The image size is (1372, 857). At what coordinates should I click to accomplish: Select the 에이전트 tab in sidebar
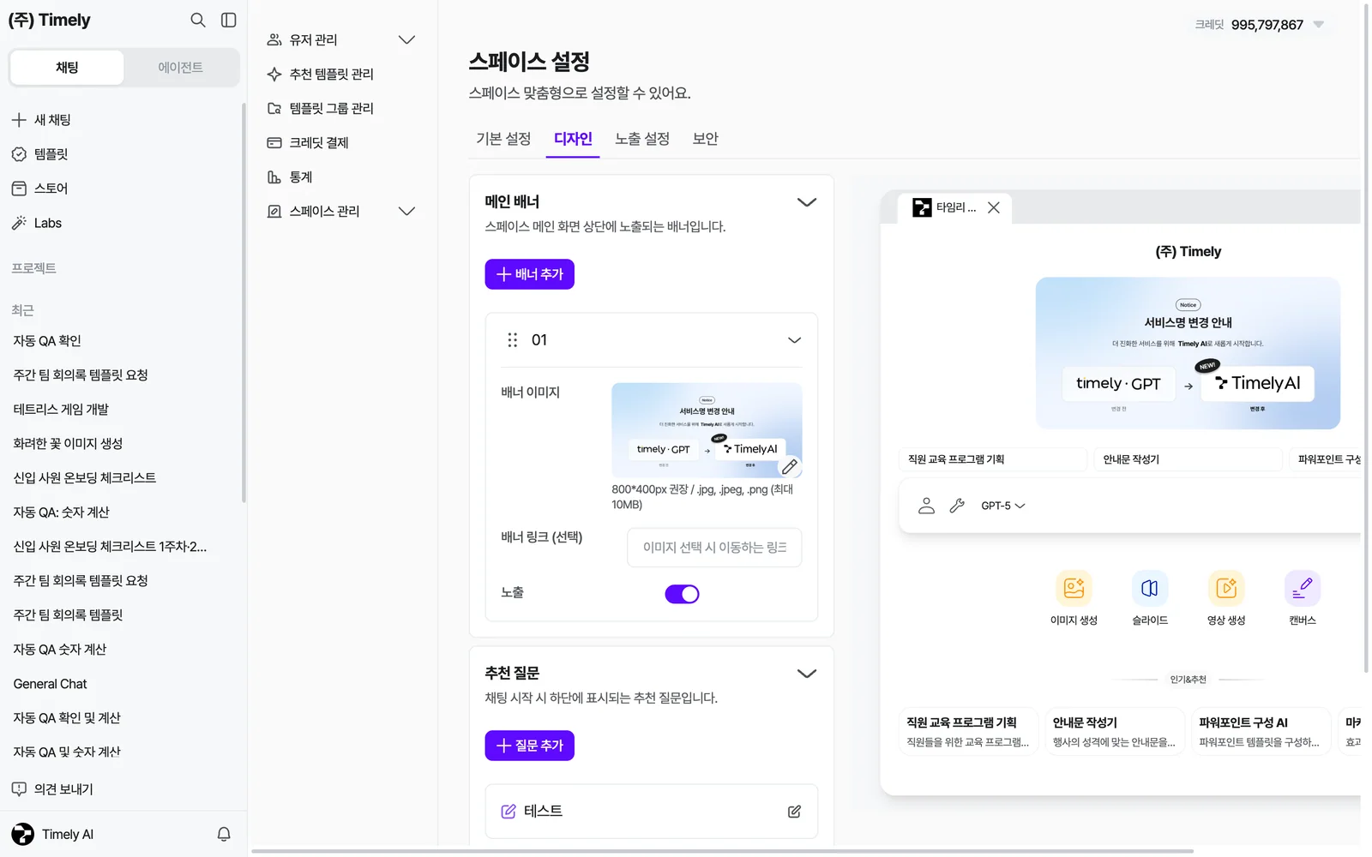181,68
